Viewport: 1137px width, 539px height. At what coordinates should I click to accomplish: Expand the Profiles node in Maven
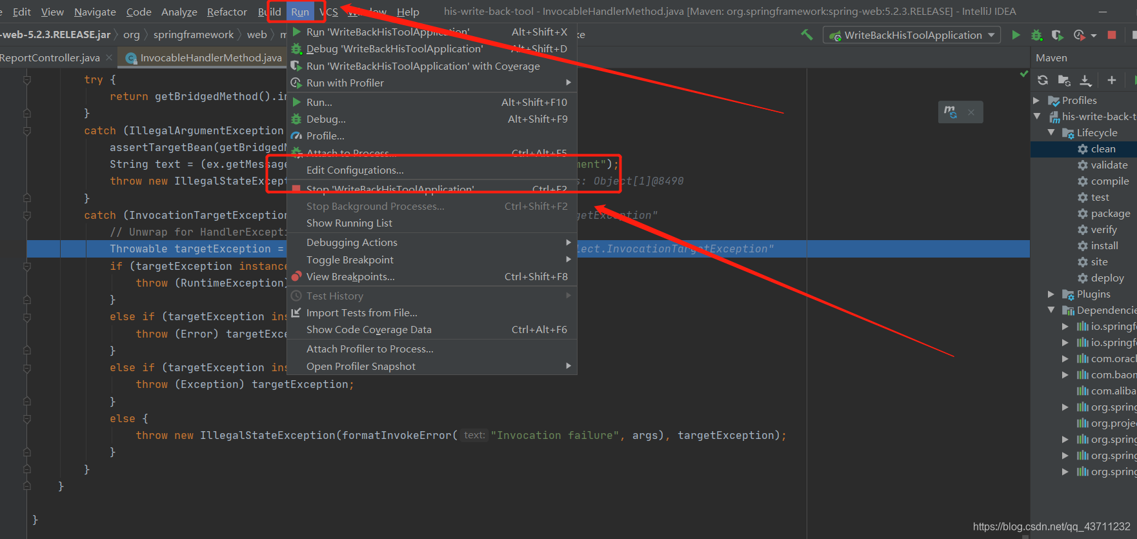pos(1036,101)
